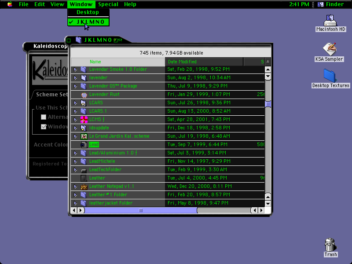Select the Desktop Textures folder icon
This screenshot has height=264, width=352.
point(330,76)
